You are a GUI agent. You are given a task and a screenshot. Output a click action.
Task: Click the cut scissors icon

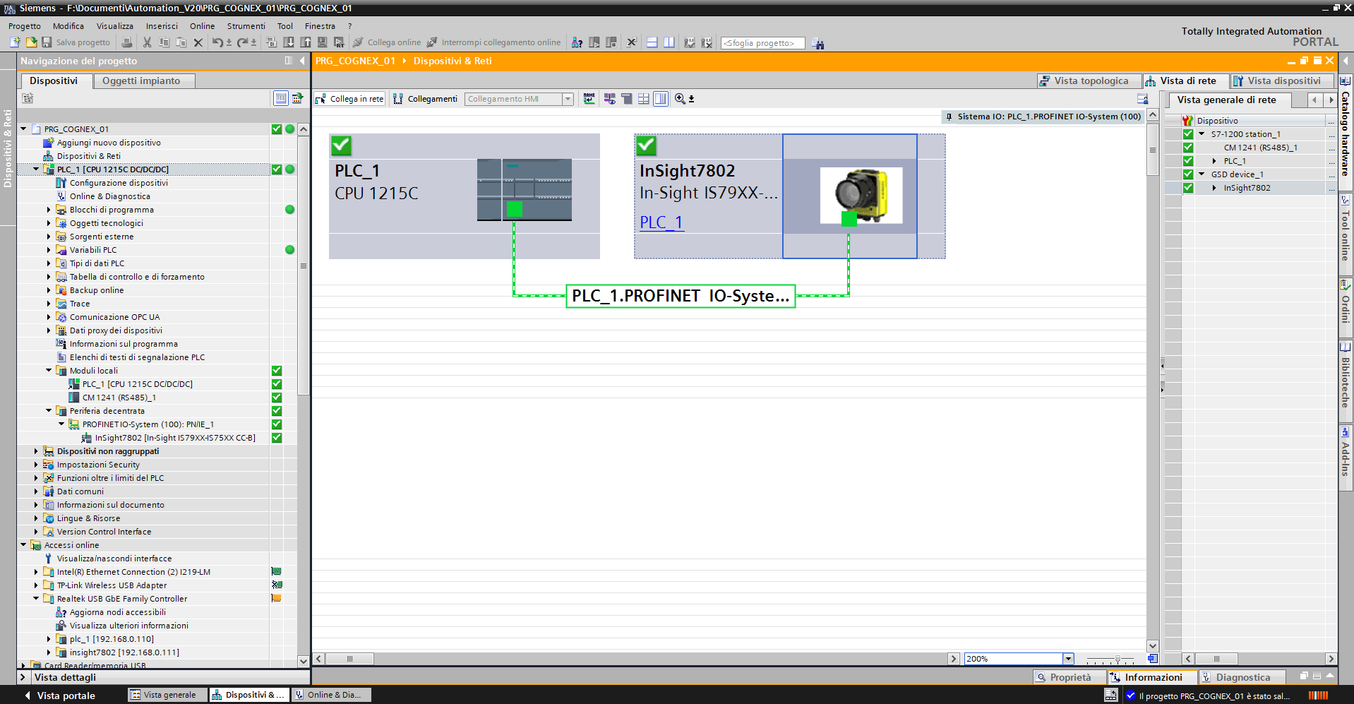pyautogui.click(x=147, y=42)
